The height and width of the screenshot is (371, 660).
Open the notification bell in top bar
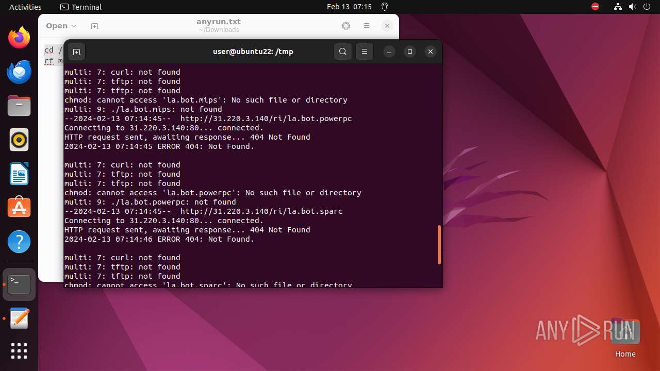click(x=385, y=7)
